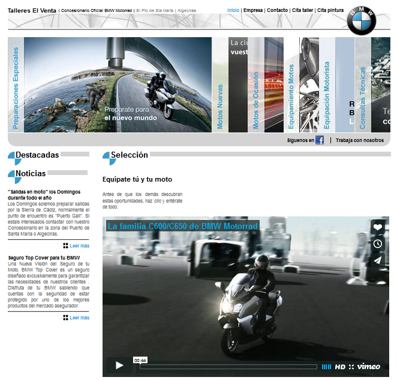
Task: Click the motorcycle coastal road banner image
Action: (x=118, y=85)
